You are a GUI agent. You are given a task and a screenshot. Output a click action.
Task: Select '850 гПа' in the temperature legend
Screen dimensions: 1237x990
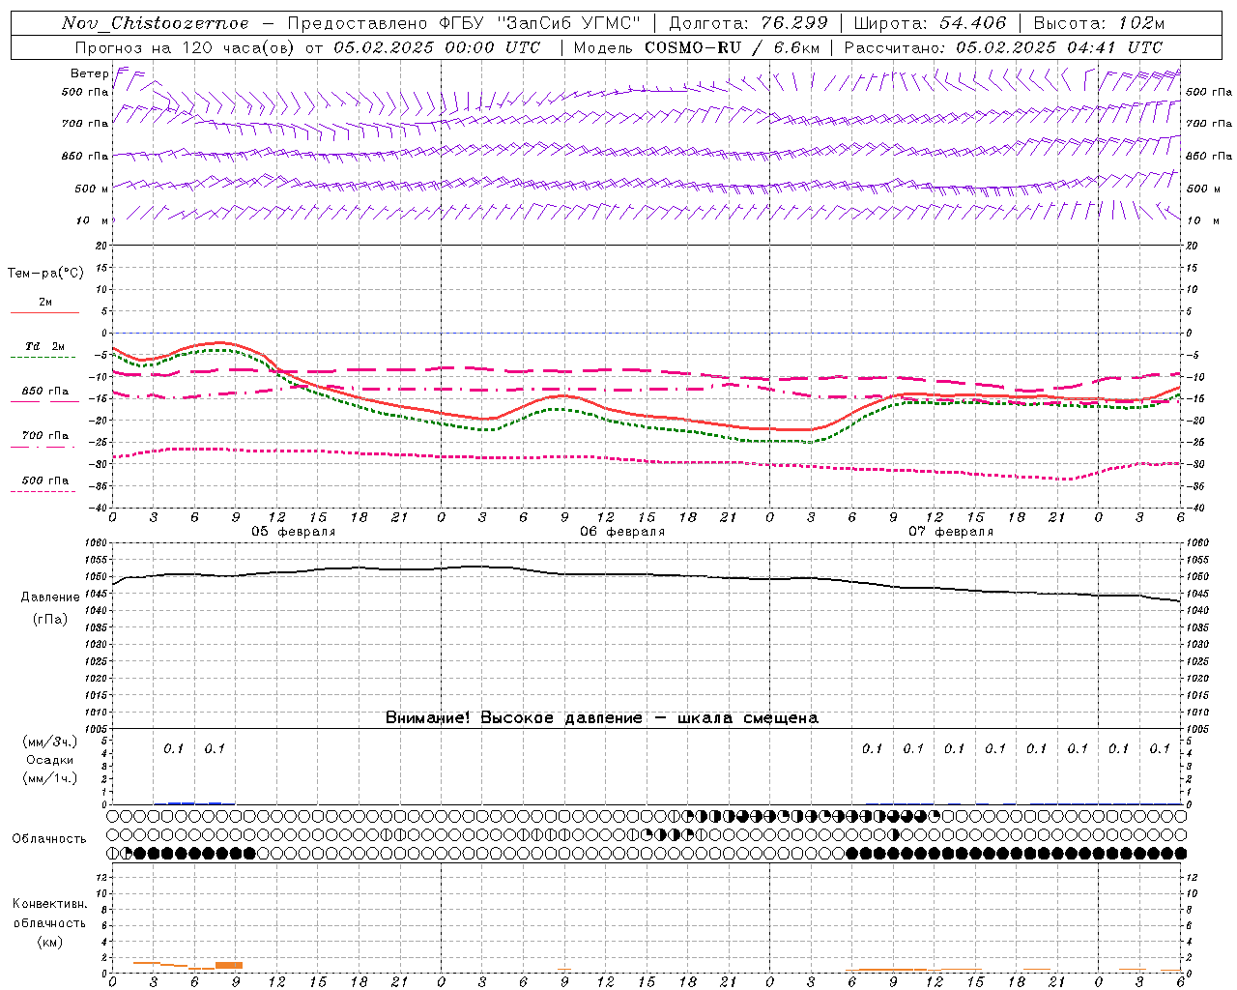coord(45,391)
